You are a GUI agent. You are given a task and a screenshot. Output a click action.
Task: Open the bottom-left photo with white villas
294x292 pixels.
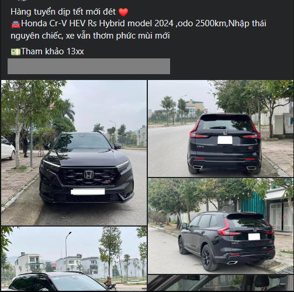point(74,259)
